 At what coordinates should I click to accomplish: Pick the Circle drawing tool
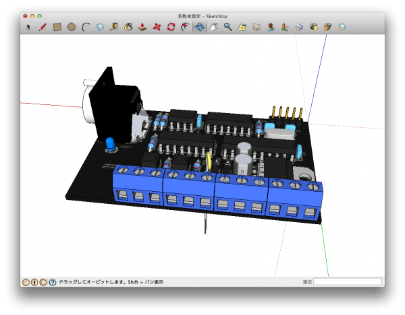(x=71, y=27)
